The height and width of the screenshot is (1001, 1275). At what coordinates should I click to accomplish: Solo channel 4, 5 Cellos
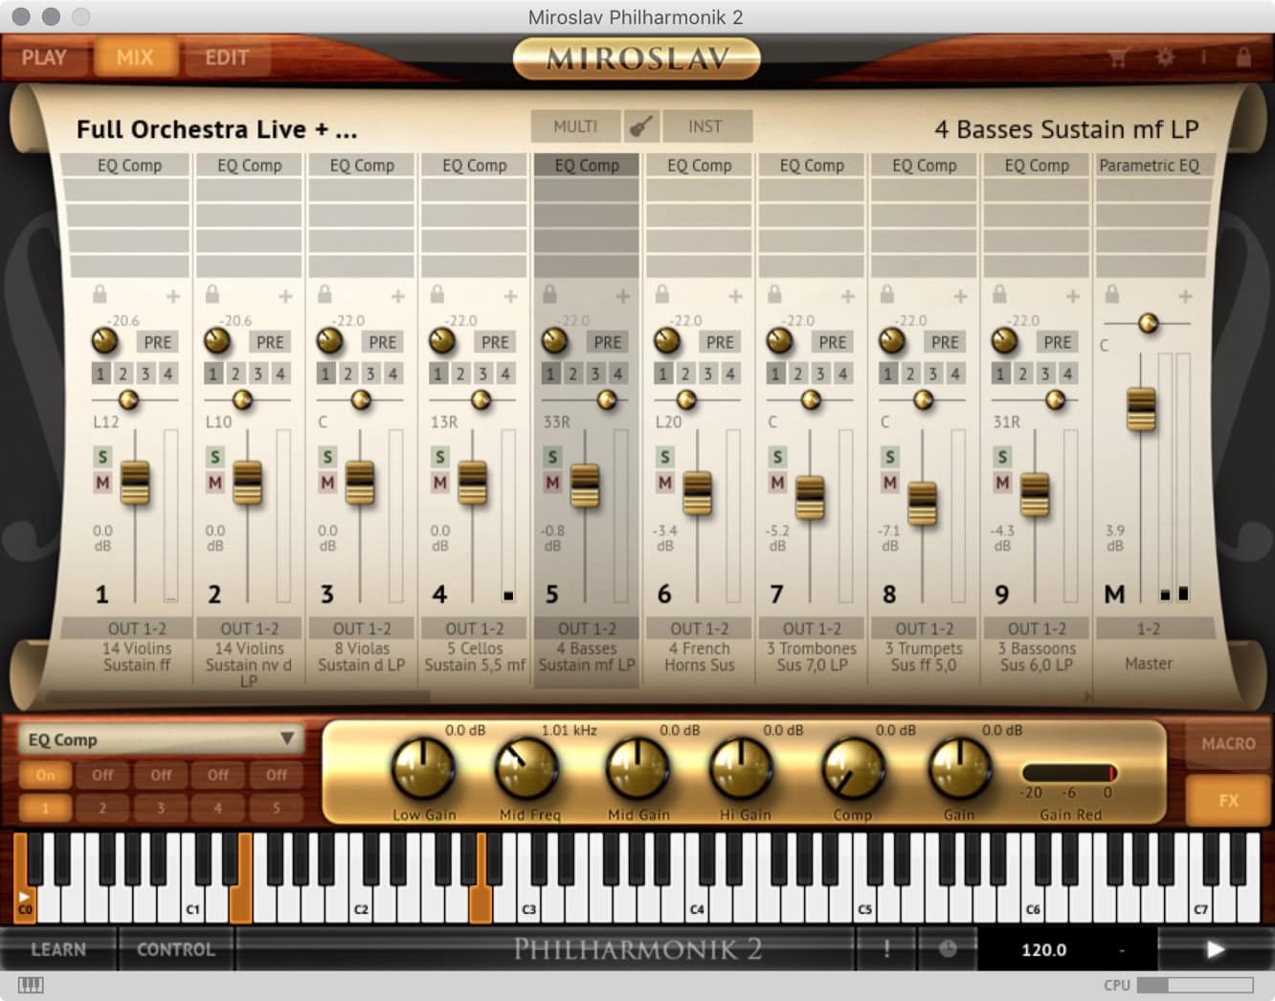(x=439, y=457)
